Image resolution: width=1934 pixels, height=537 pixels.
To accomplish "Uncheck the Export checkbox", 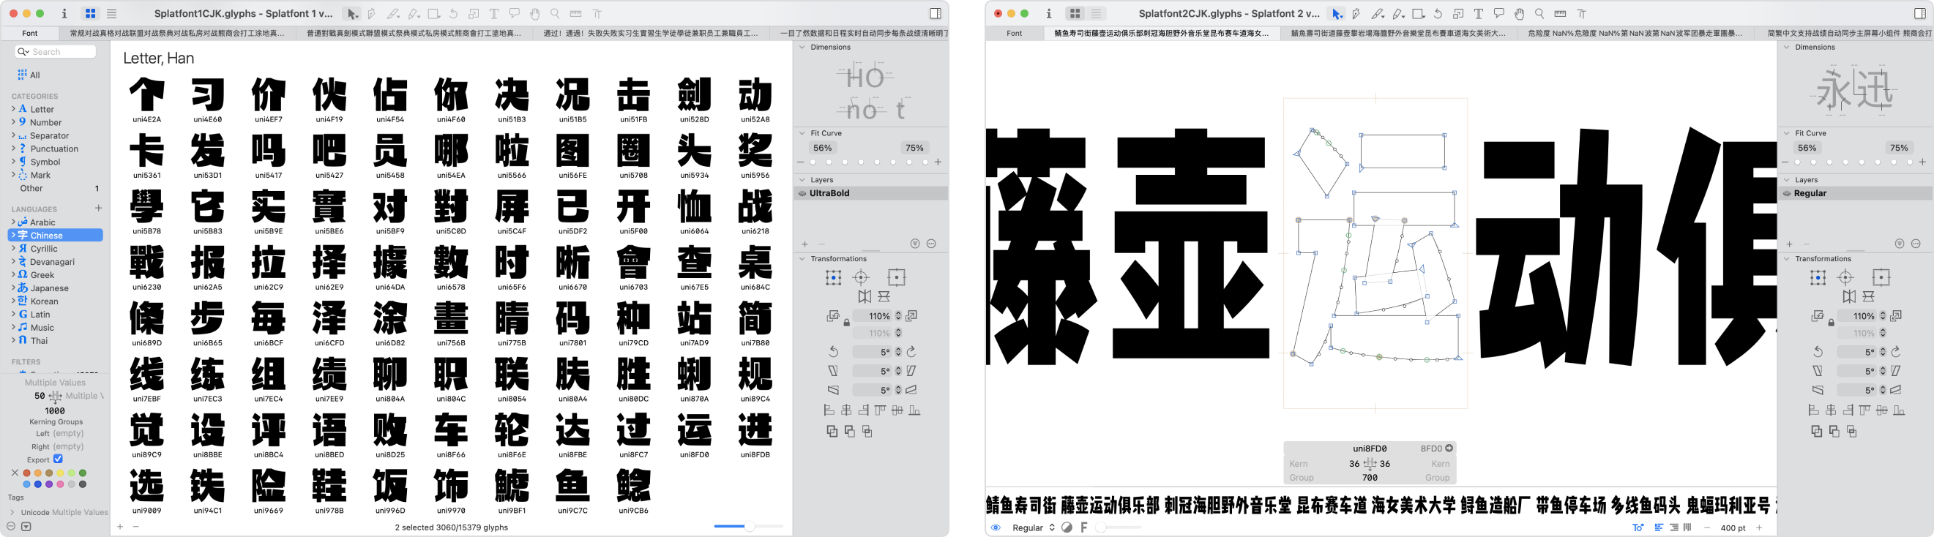I will [58, 459].
